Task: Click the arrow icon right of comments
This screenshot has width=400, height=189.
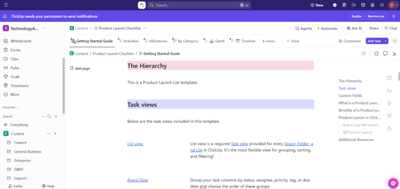Action: 394,54
